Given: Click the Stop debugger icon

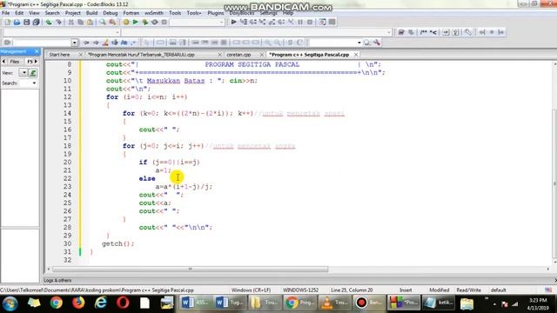Looking at the screenshot, I should [x=310, y=22].
